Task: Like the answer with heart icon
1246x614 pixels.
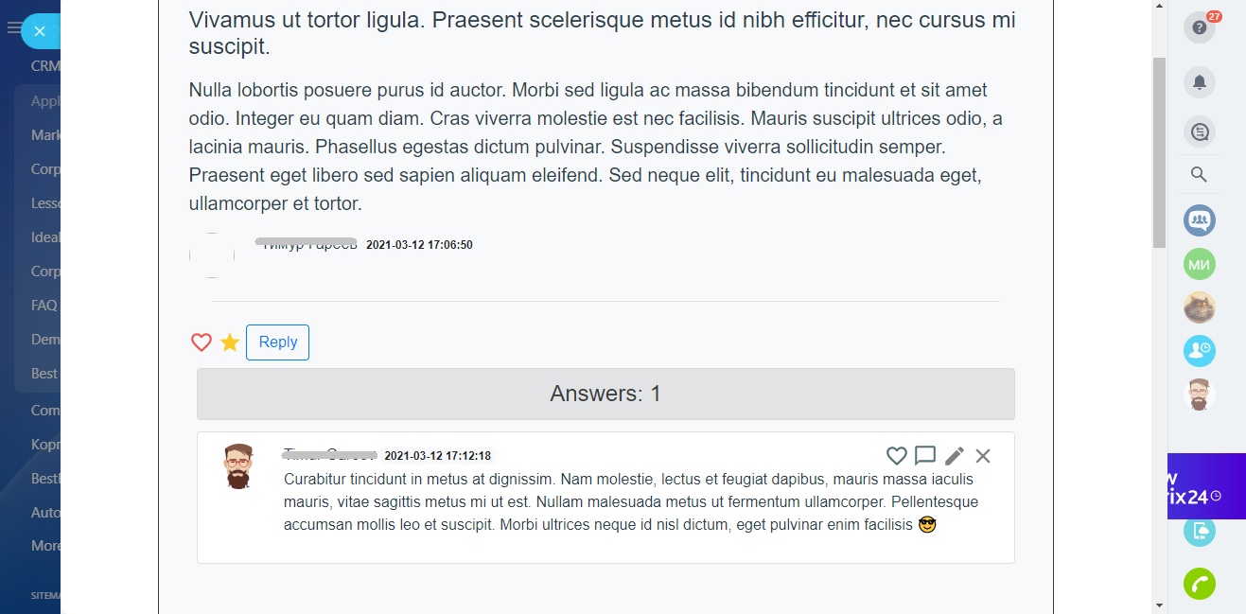Action: pyautogui.click(x=896, y=456)
